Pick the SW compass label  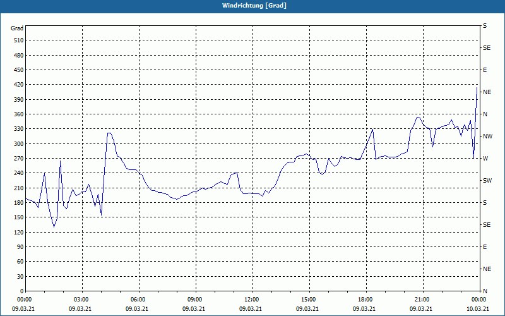(x=487, y=181)
